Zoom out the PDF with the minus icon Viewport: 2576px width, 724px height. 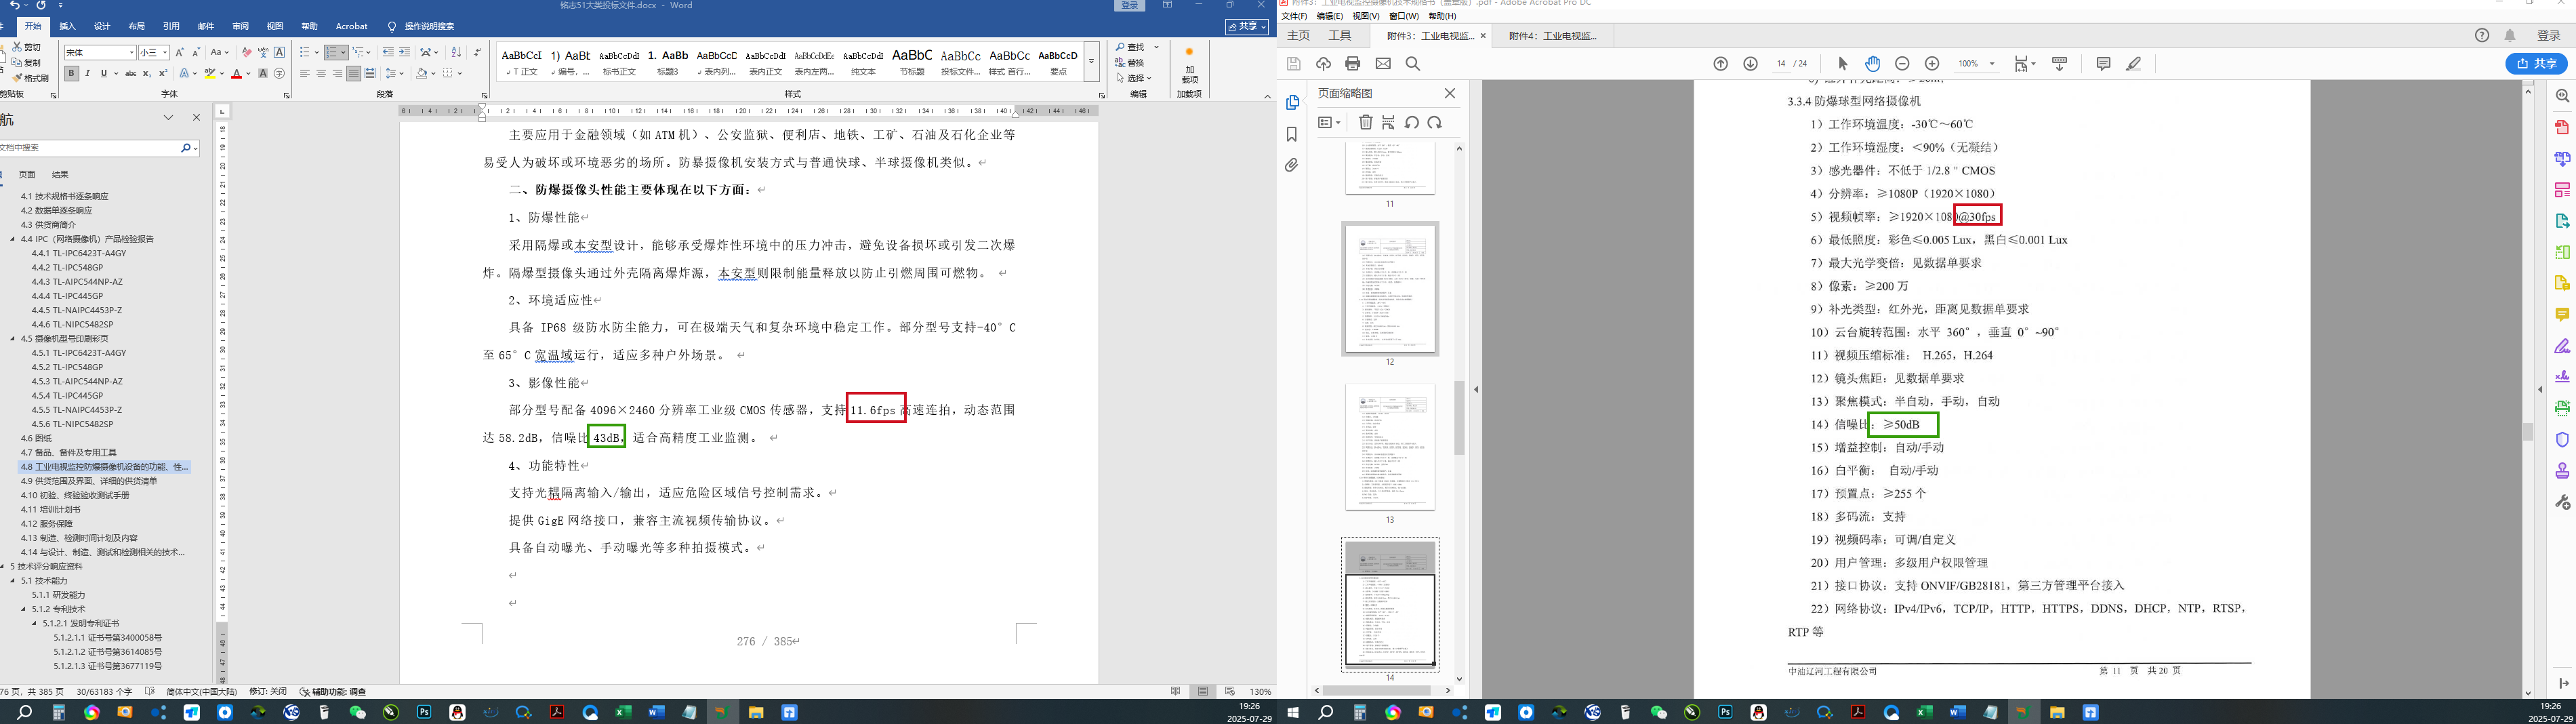(1902, 63)
